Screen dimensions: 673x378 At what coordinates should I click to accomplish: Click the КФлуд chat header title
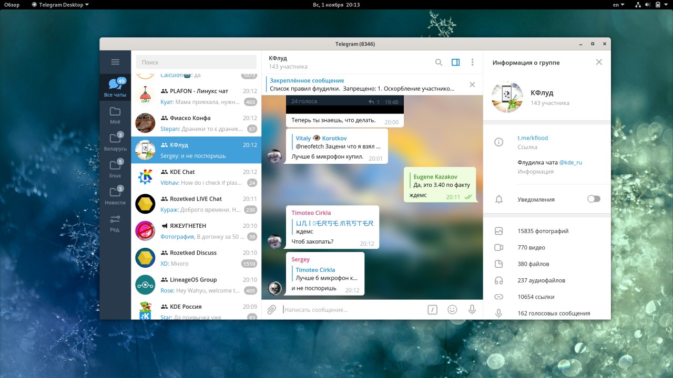coord(278,58)
